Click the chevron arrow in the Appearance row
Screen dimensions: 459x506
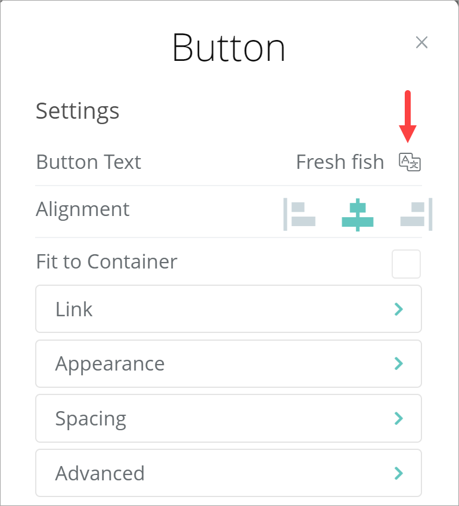click(x=399, y=363)
